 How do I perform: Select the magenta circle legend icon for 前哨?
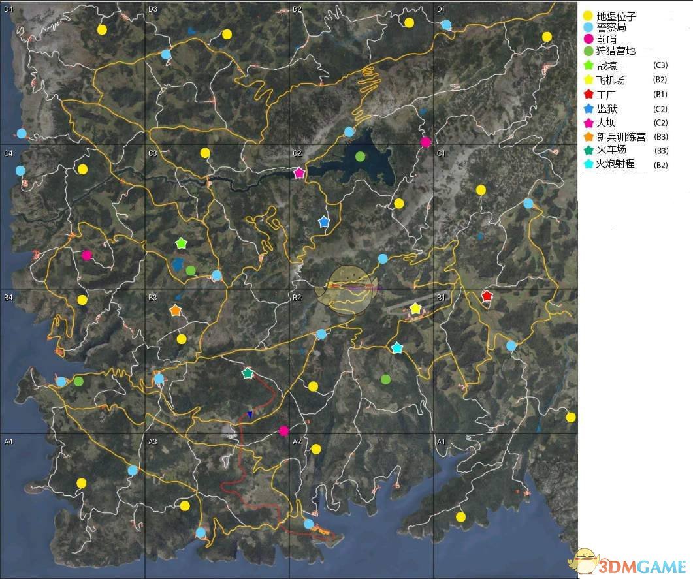coord(588,39)
